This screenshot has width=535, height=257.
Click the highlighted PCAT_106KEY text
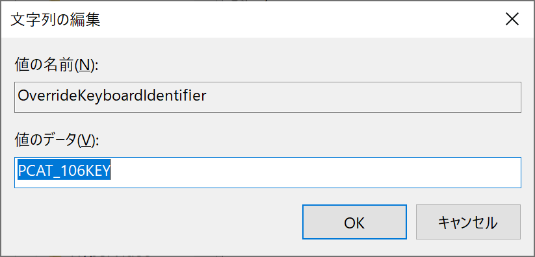point(64,170)
